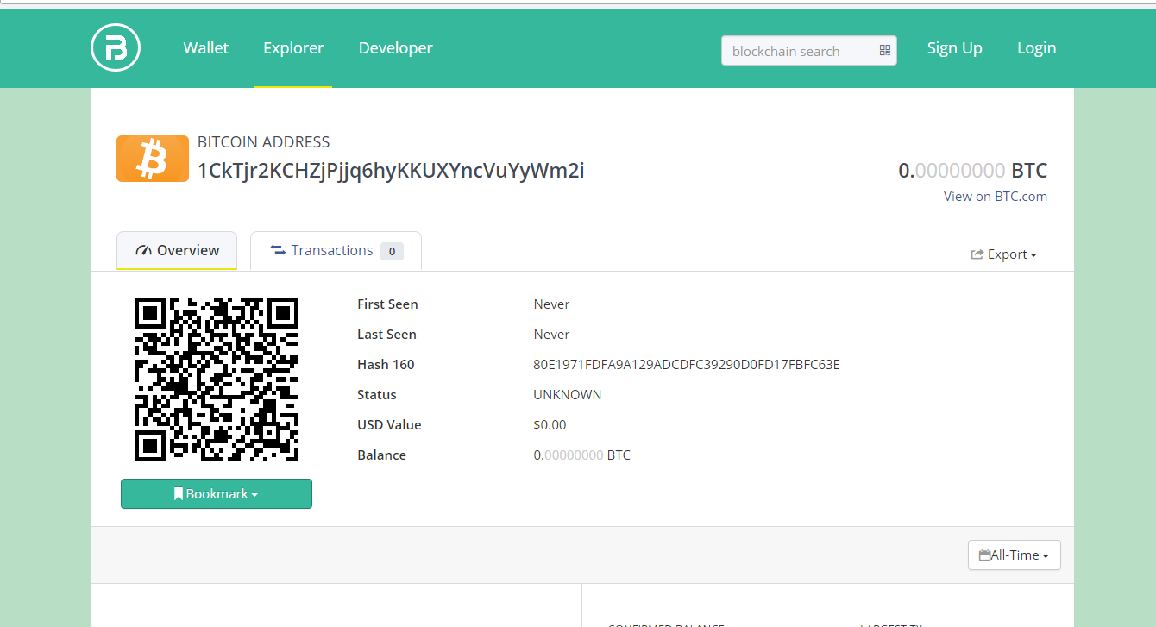1156x627 pixels.
Task: Click the Hash 160 value
Action: click(687, 365)
